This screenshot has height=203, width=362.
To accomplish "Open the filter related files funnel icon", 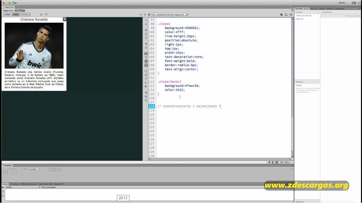I will pos(292,10).
